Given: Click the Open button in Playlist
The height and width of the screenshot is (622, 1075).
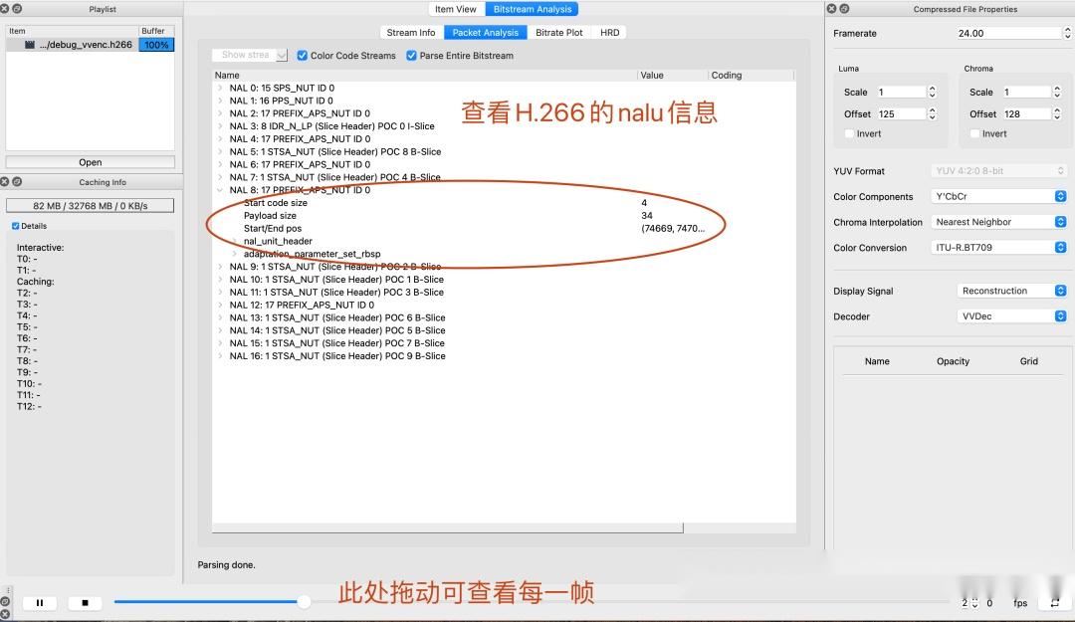Looking at the screenshot, I should [90, 161].
